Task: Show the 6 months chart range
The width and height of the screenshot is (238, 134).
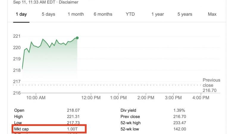Action: click(103, 14)
